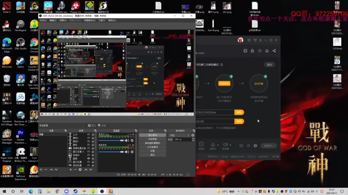The width and height of the screenshot is (348, 195).
Task: Open the 帮助(H) menu in OBS
Action: (x=112, y=20)
